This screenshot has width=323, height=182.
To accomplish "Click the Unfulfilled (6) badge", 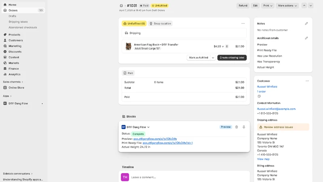I will [134, 23].
